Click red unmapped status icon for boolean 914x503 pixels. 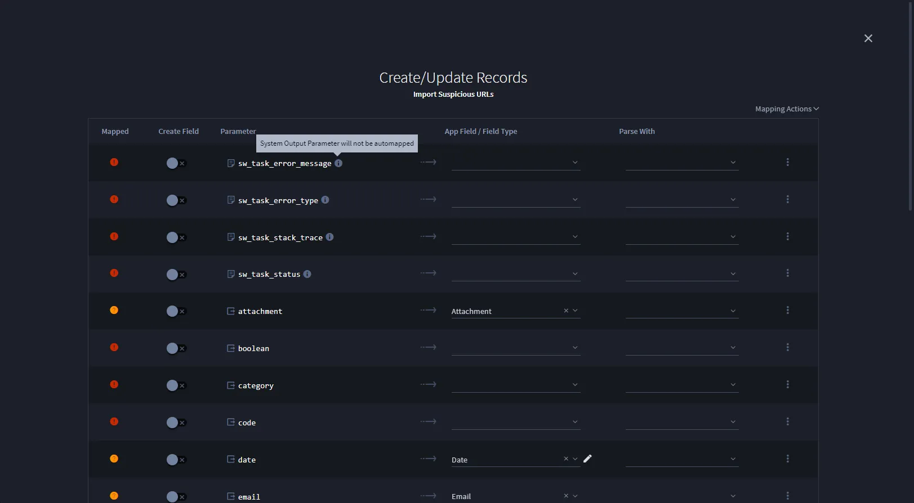[114, 347]
